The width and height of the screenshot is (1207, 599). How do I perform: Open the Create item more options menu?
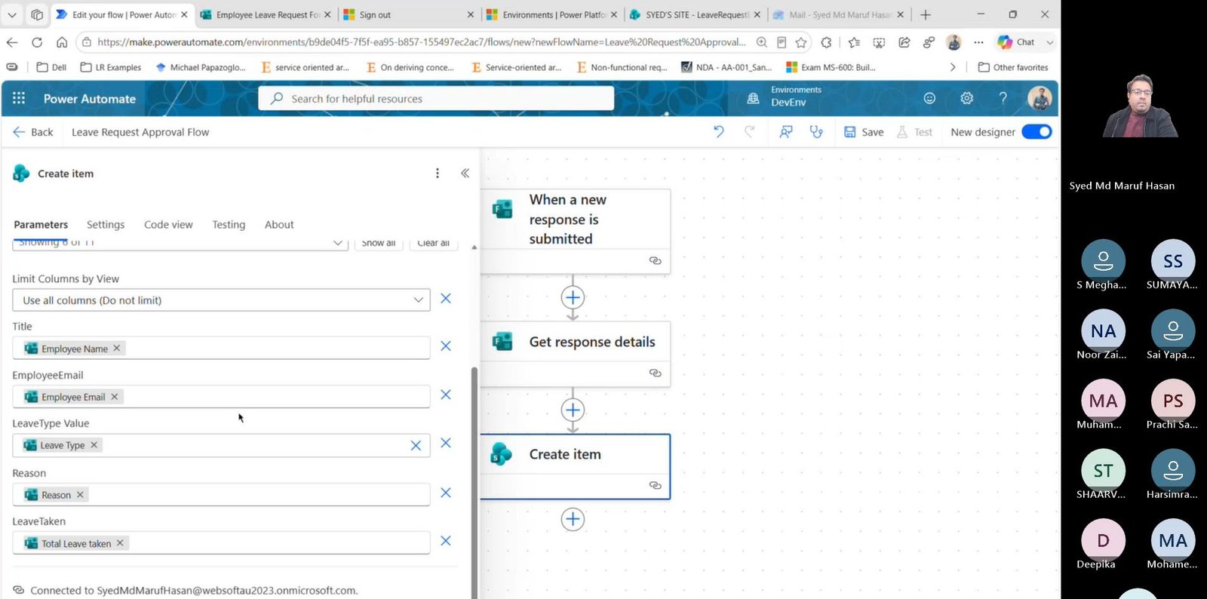[438, 174]
